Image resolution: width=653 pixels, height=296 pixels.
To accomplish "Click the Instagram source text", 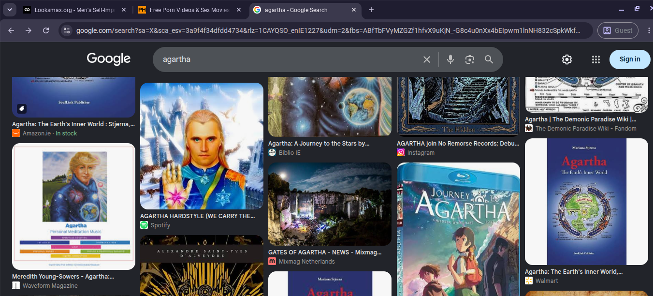I will click(x=421, y=152).
